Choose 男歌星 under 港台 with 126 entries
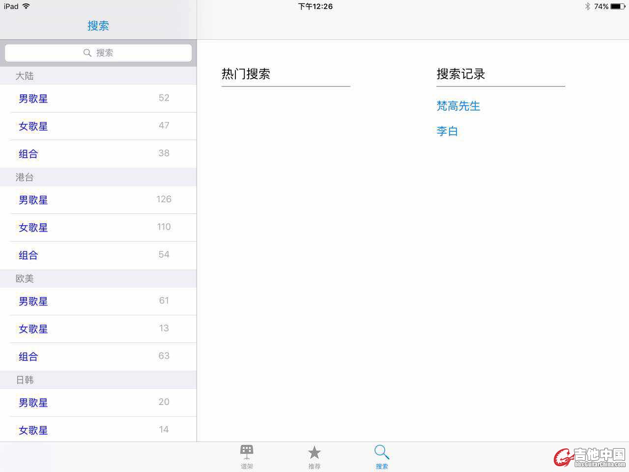The height and width of the screenshot is (472, 629). coord(33,200)
